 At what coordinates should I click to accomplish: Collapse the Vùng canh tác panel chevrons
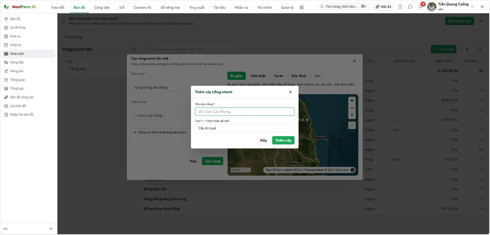(x=134, y=49)
